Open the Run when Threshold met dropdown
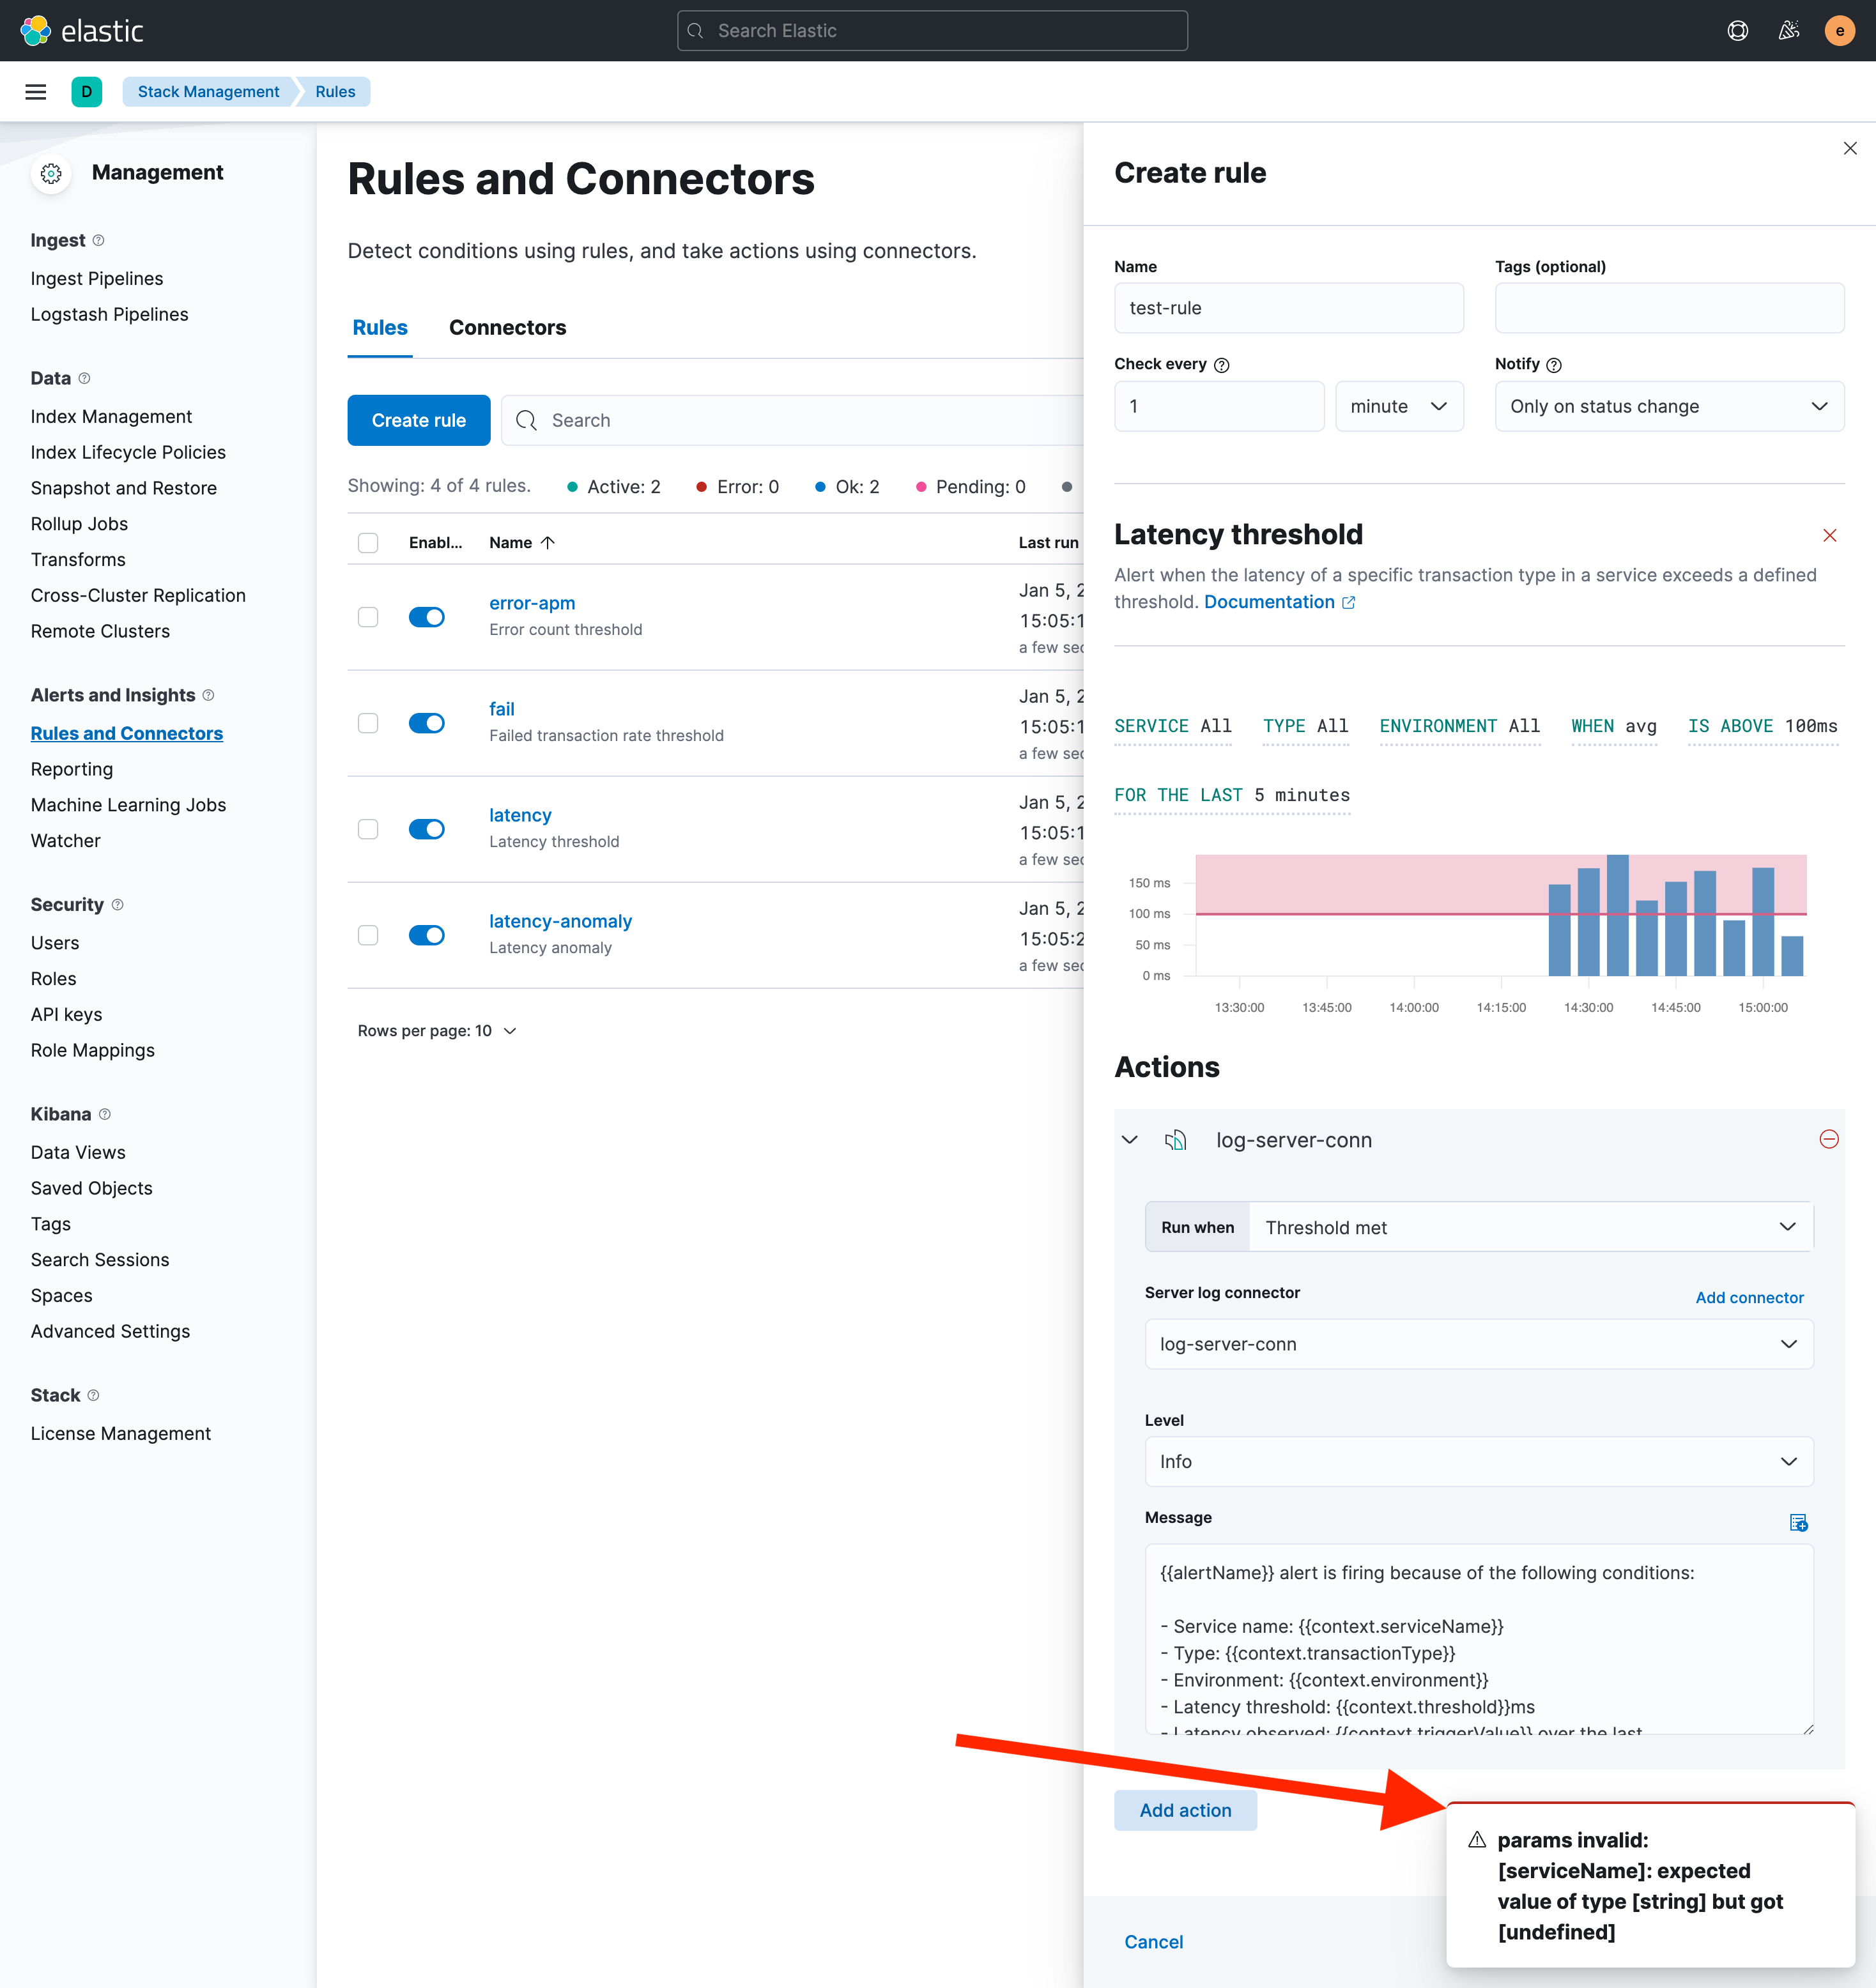Image resolution: width=1876 pixels, height=1988 pixels. pyautogui.click(x=1530, y=1227)
